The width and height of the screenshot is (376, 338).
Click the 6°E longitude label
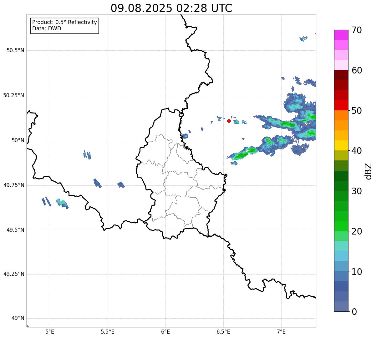tap(165, 332)
